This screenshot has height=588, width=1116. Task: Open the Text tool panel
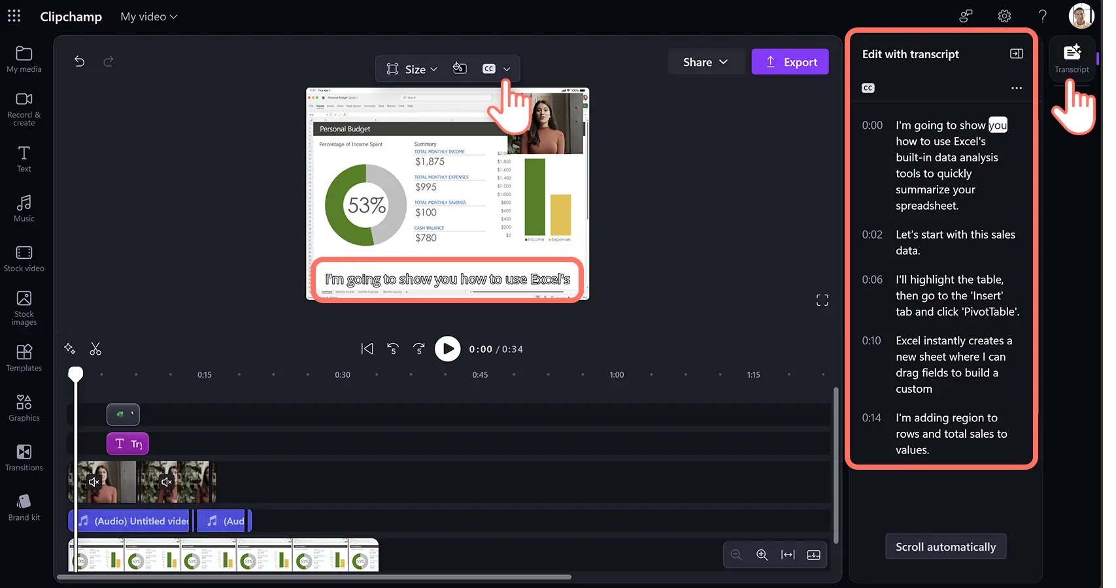point(24,159)
